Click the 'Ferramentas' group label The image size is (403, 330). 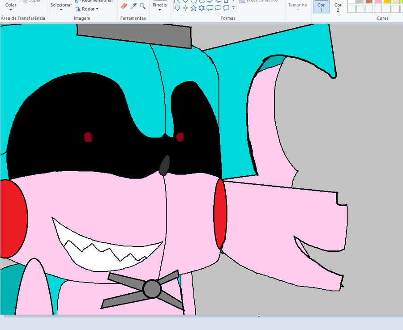[133, 18]
